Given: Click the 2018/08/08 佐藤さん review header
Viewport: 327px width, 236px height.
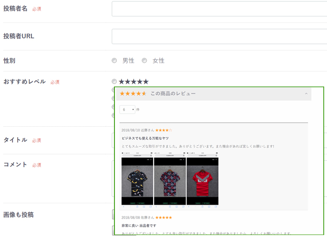Looking at the screenshot, I should click(x=138, y=218).
